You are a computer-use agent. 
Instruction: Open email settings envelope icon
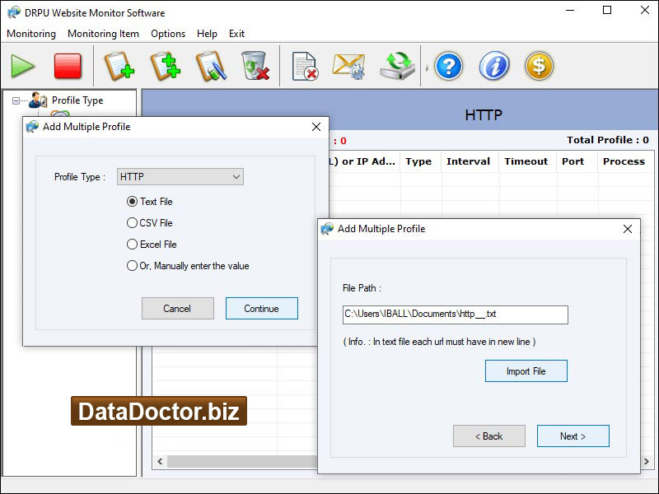pyautogui.click(x=348, y=66)
